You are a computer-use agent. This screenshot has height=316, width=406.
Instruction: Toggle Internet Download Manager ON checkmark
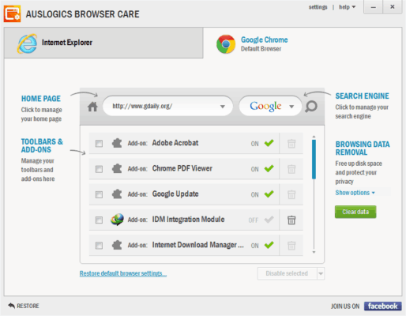pos(269,245)
